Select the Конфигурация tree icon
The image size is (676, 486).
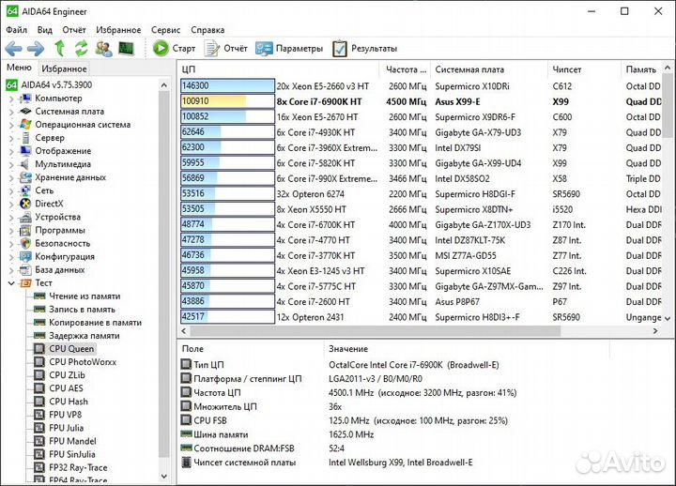click(25, 256)
